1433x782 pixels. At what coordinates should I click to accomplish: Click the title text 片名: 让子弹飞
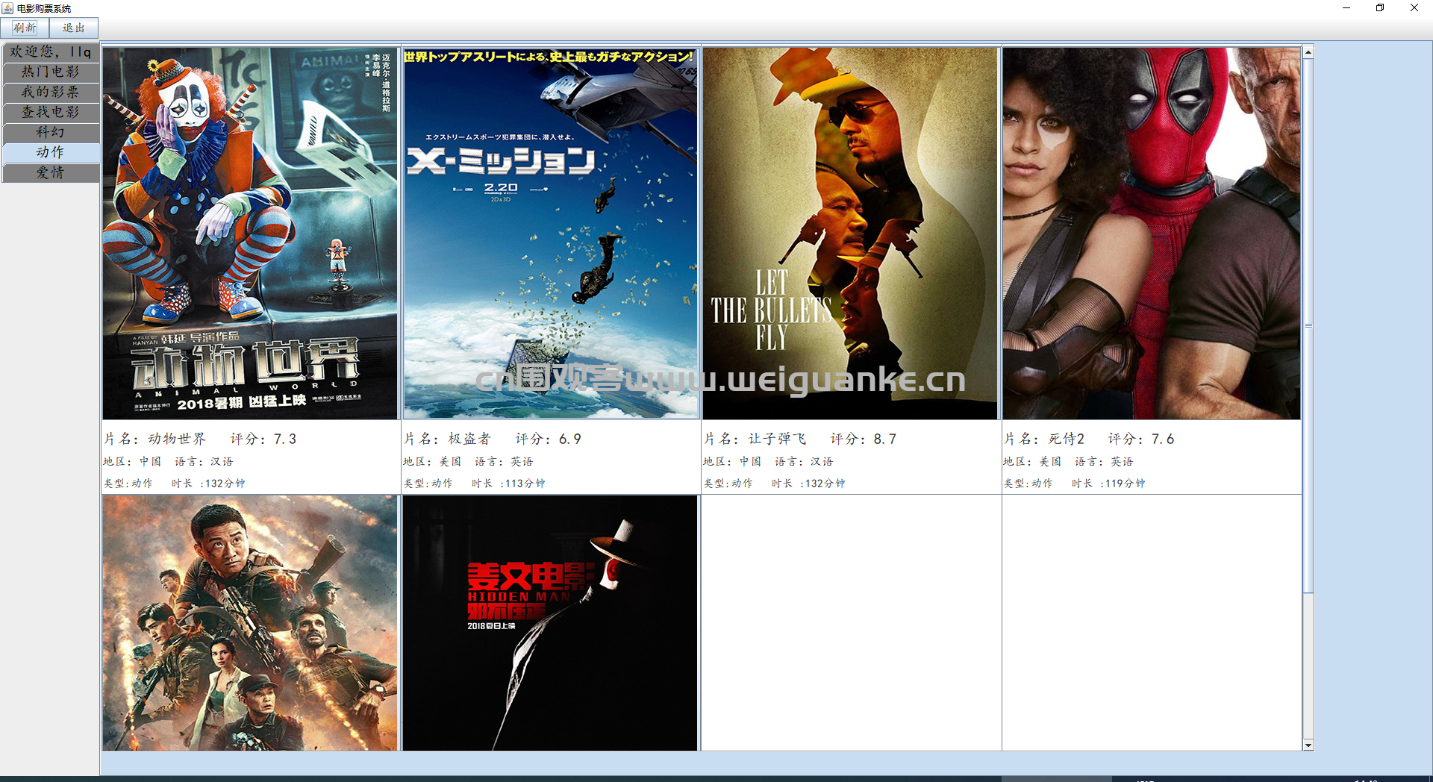coord(755,439)
